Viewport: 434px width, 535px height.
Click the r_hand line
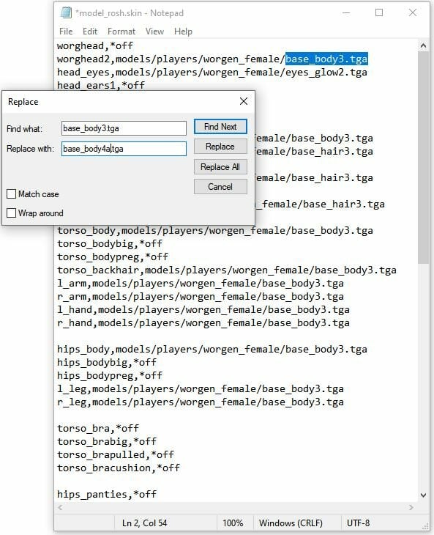pyautogui.click(x=203, y=322)
